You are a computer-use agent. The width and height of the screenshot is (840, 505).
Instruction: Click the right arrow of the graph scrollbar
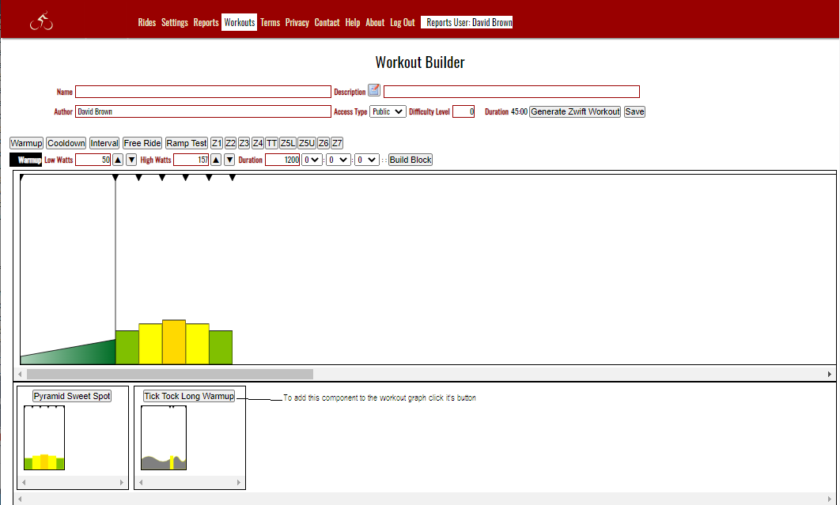[830, 374]
